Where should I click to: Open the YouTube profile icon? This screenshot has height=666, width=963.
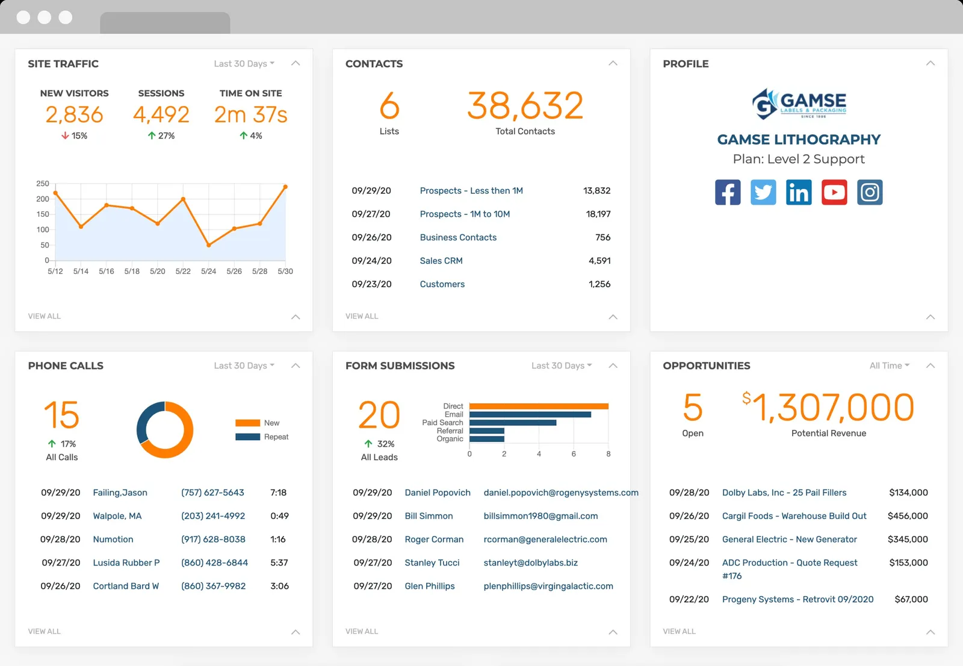(834, 192)
